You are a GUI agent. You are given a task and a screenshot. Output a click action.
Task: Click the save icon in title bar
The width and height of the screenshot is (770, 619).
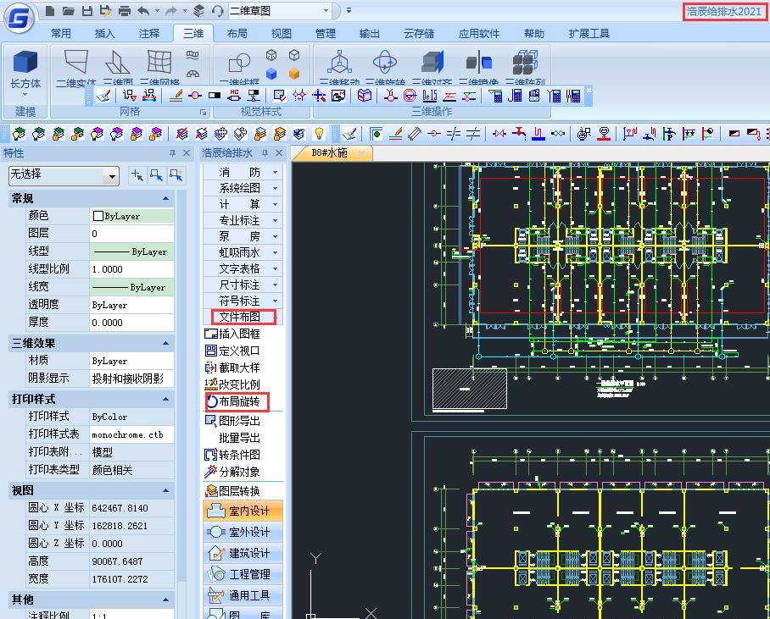coord(87,11)
